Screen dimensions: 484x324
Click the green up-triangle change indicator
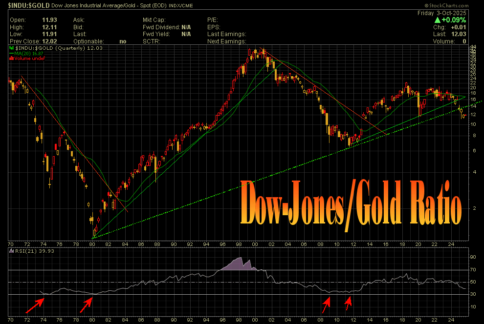[438, 20]
